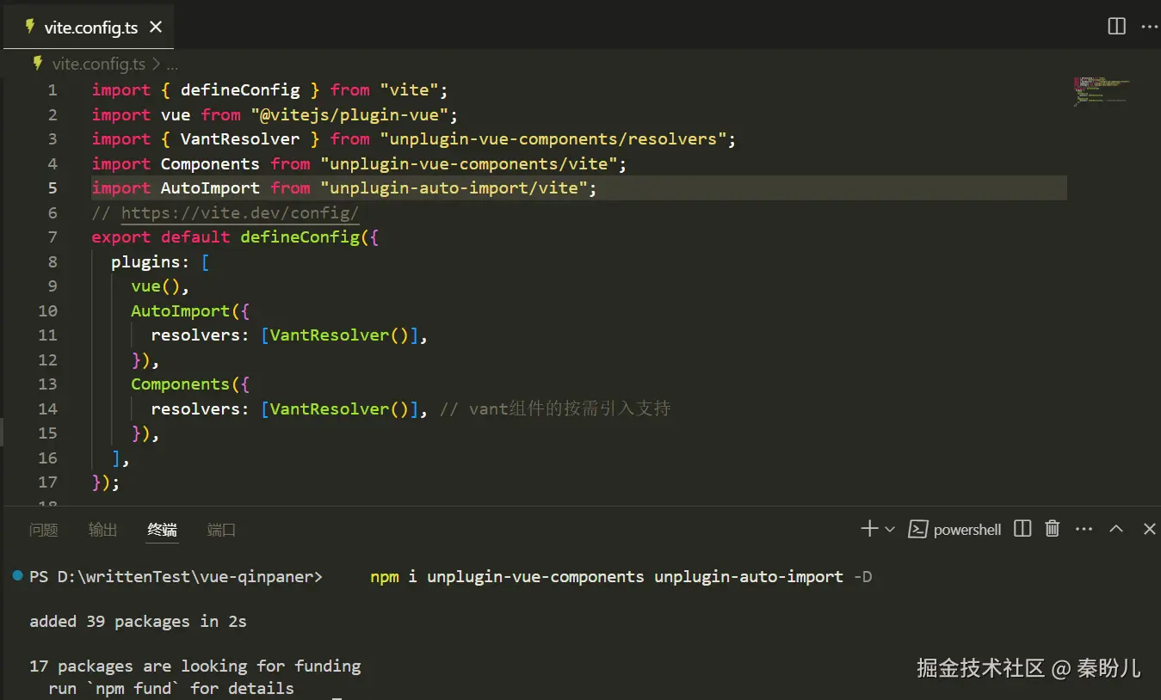1161x700 pixels.
Task: Click the blue command decoration dot
Action: [17, 575]
